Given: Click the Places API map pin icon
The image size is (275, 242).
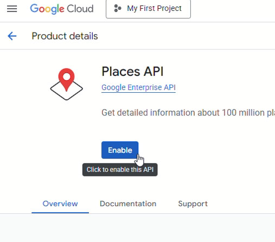Looking at the screenshot, I should click(x=67, y=84).
